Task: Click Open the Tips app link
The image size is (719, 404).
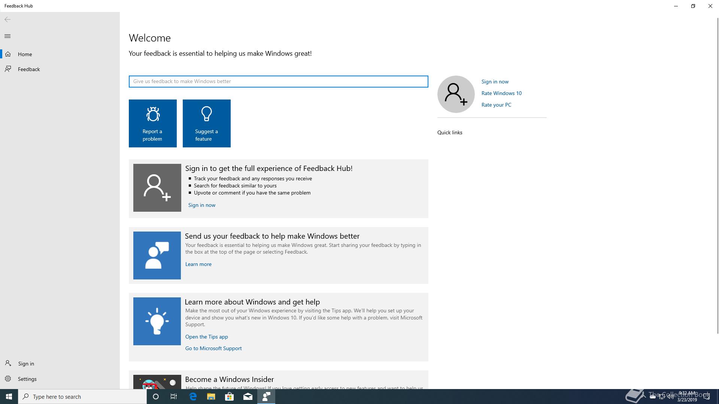Action: click(206, 337)
